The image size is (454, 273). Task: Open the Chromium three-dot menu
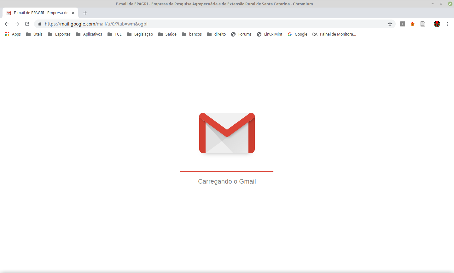[x=447, y=24]
